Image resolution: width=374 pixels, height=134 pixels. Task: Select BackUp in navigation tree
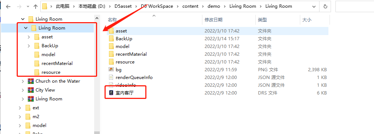pyautogui.click(x=50, y=46)
